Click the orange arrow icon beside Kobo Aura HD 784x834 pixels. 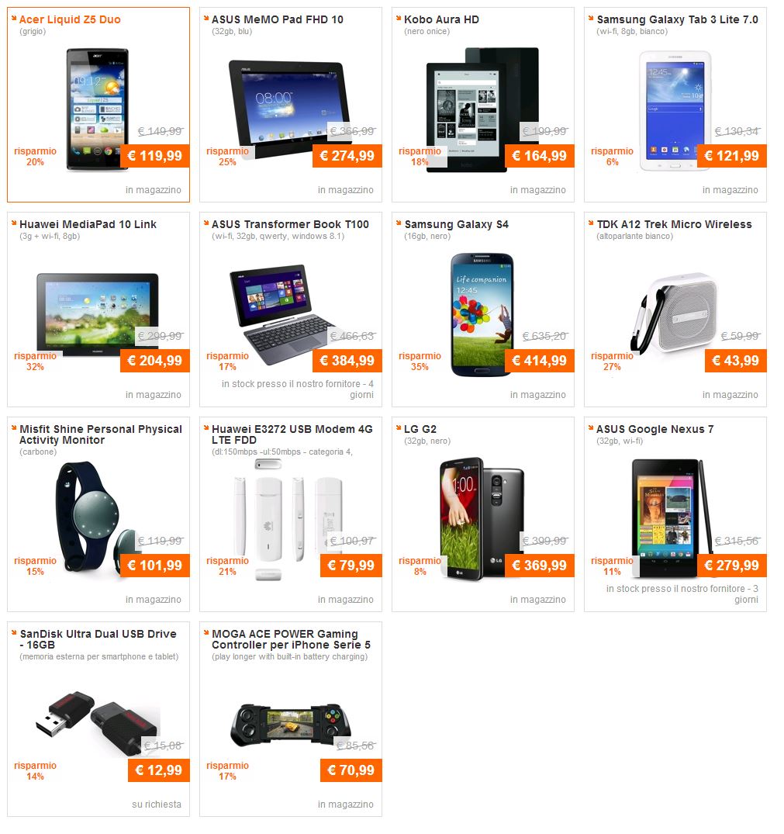[399, 18]
